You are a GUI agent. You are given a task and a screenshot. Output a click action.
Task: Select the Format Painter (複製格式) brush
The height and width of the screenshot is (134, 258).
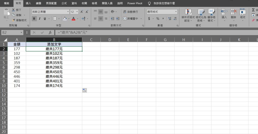point(14,20)
